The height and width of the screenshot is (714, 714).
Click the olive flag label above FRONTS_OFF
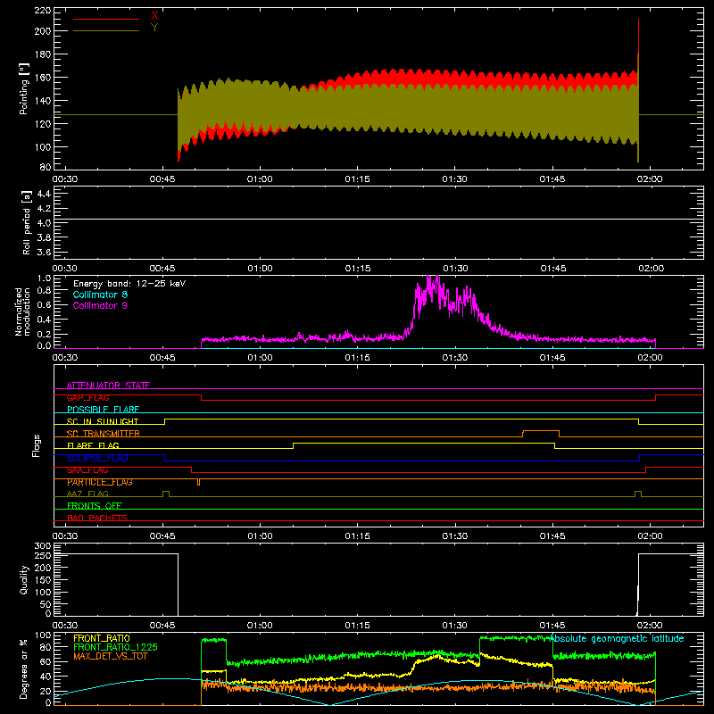(87, 494)
